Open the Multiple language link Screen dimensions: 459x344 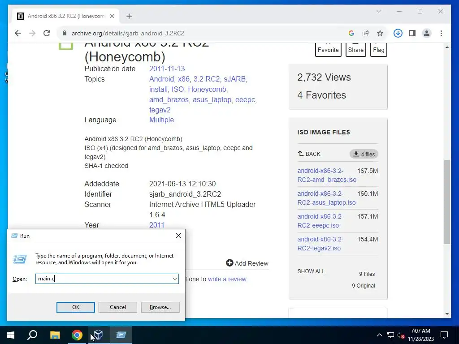click(161, 120)
